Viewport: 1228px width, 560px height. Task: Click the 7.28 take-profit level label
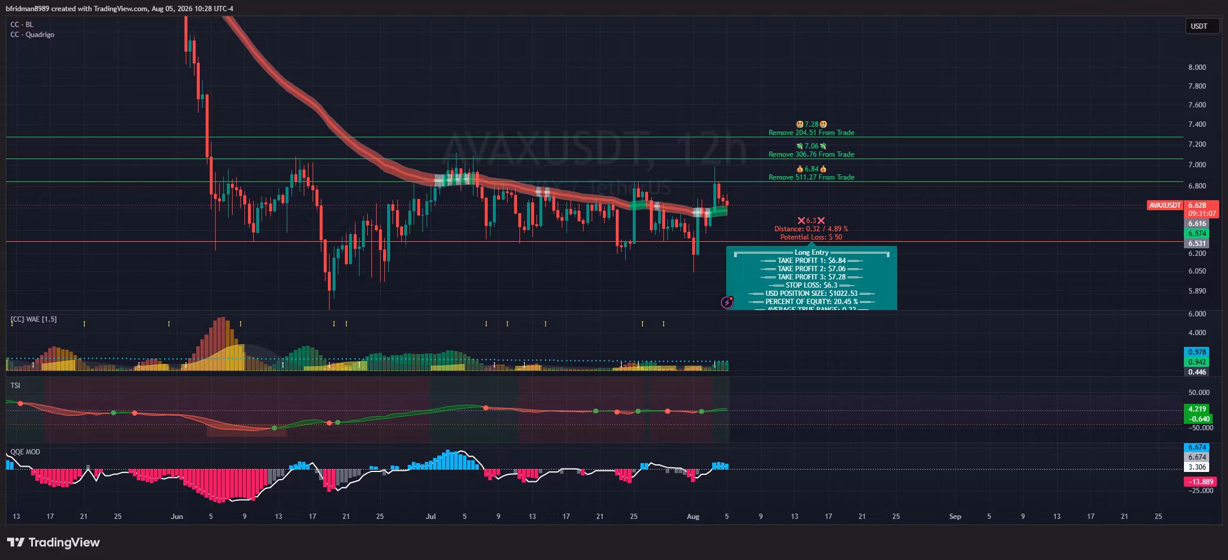tap(811, 124)
